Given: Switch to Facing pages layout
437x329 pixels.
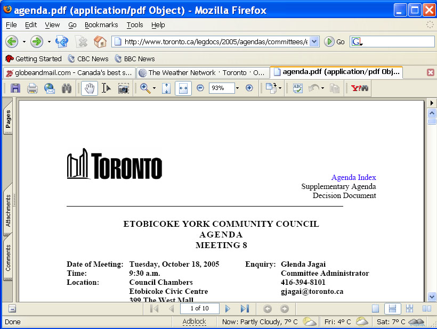Looking at the screenshot, I should pos(426,308).
